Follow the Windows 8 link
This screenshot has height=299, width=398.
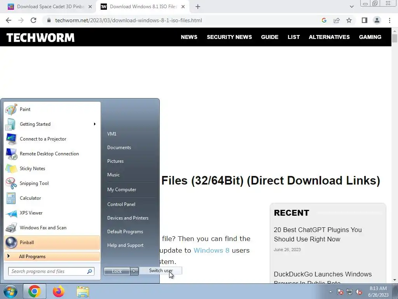pyautogui.click(x=211, y=250)
